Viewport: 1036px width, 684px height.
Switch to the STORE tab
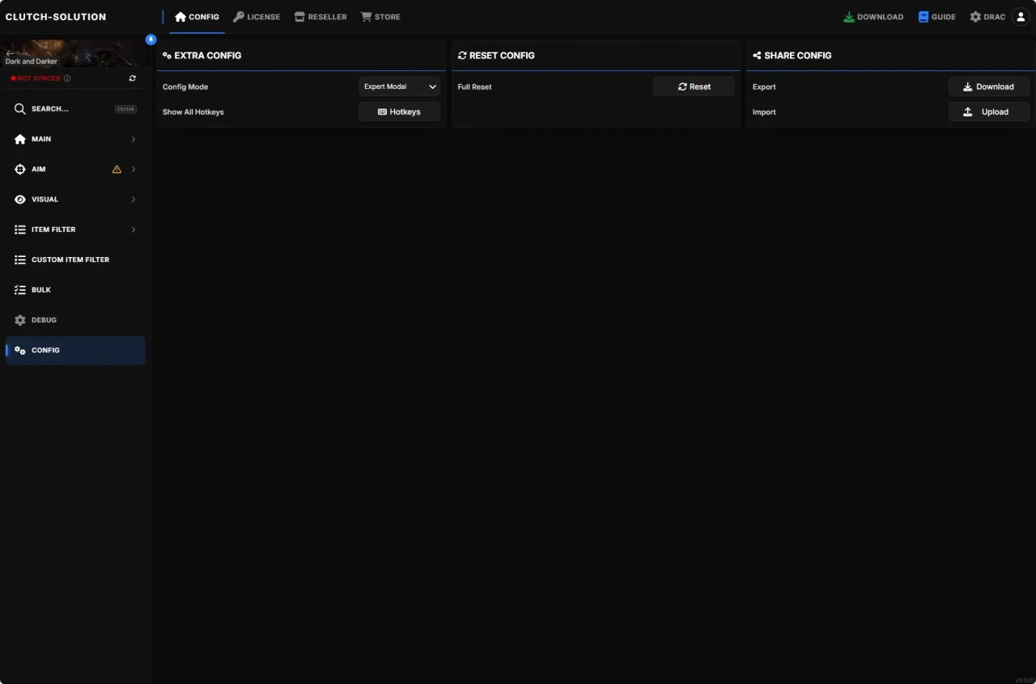[380, 17]
